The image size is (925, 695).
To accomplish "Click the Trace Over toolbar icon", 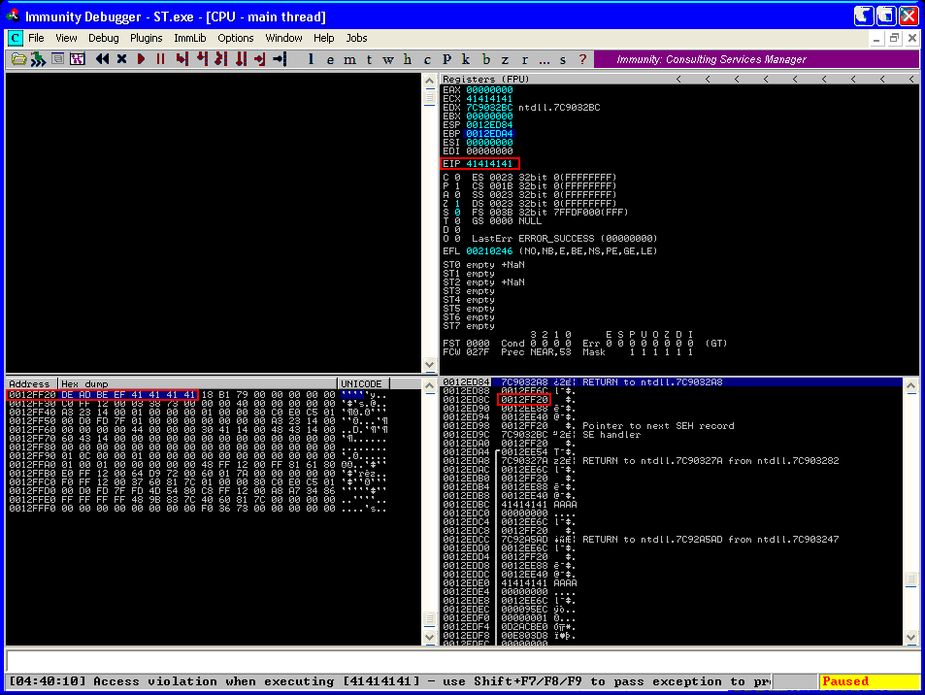I will 241,59.
